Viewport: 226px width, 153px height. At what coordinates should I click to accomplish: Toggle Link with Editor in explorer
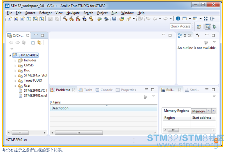[x=39, y=43]
